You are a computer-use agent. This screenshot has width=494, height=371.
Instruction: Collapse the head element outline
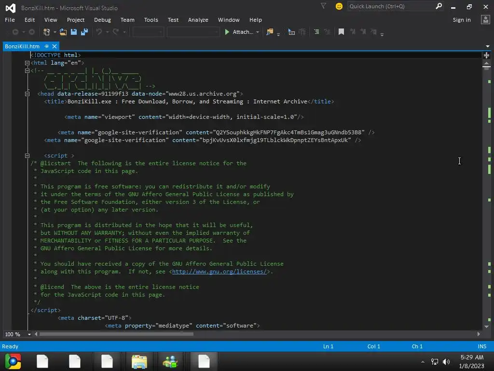point(27,94)
